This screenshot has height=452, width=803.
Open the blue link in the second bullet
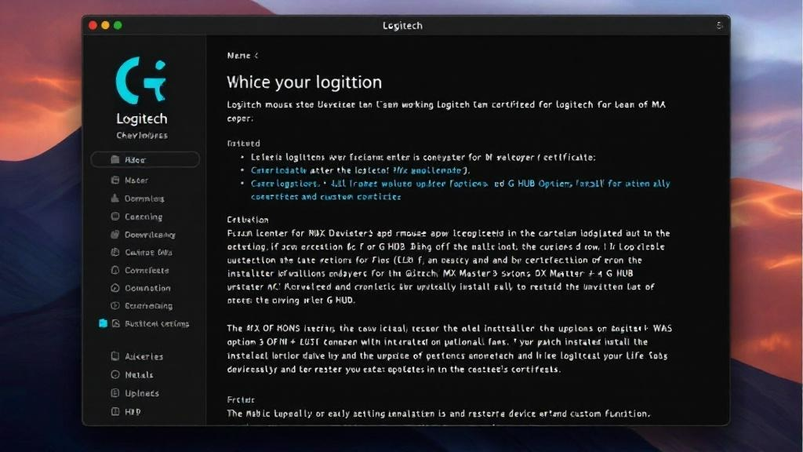360,170
